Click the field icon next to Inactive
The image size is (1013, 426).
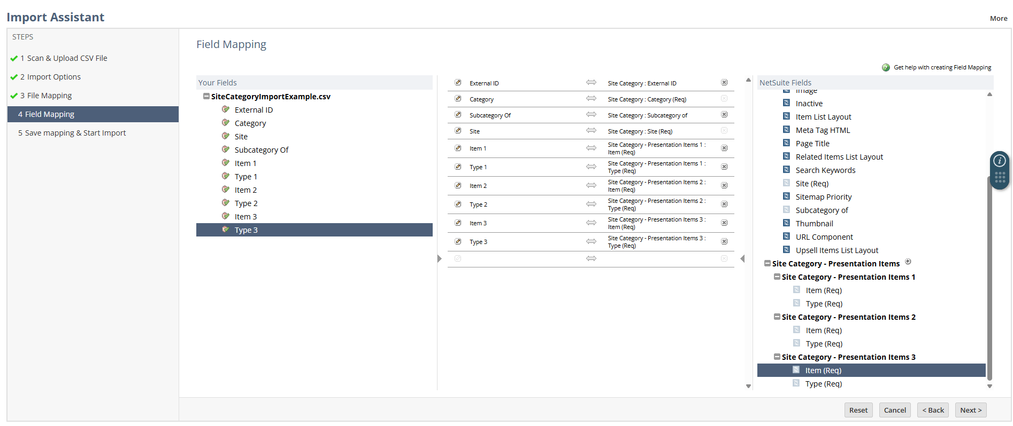(x=787, y=102)
